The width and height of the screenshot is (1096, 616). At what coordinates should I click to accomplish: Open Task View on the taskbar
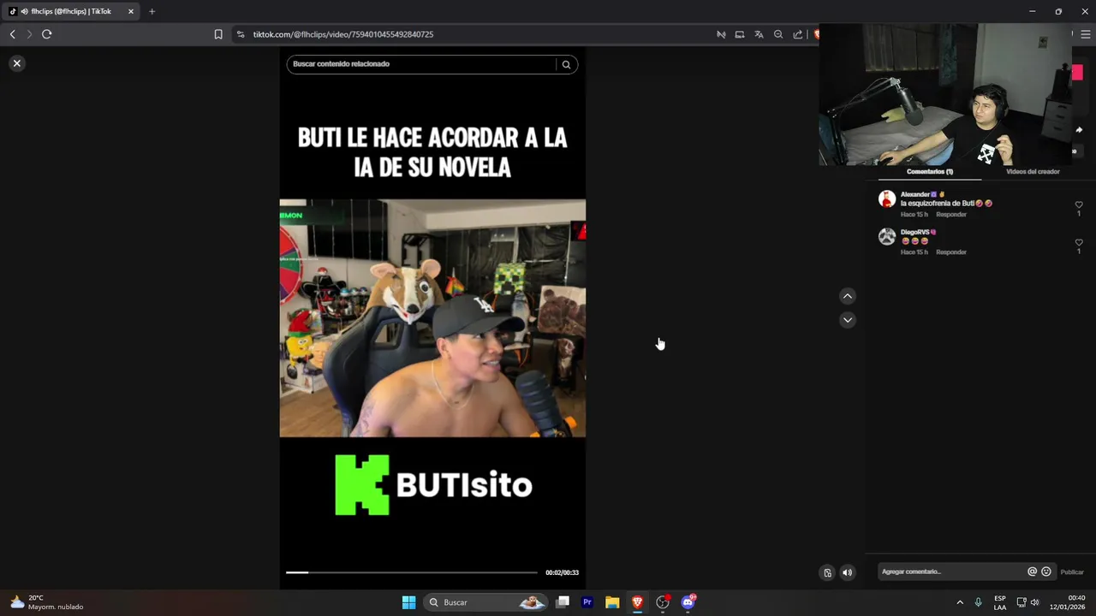(563, 602)
